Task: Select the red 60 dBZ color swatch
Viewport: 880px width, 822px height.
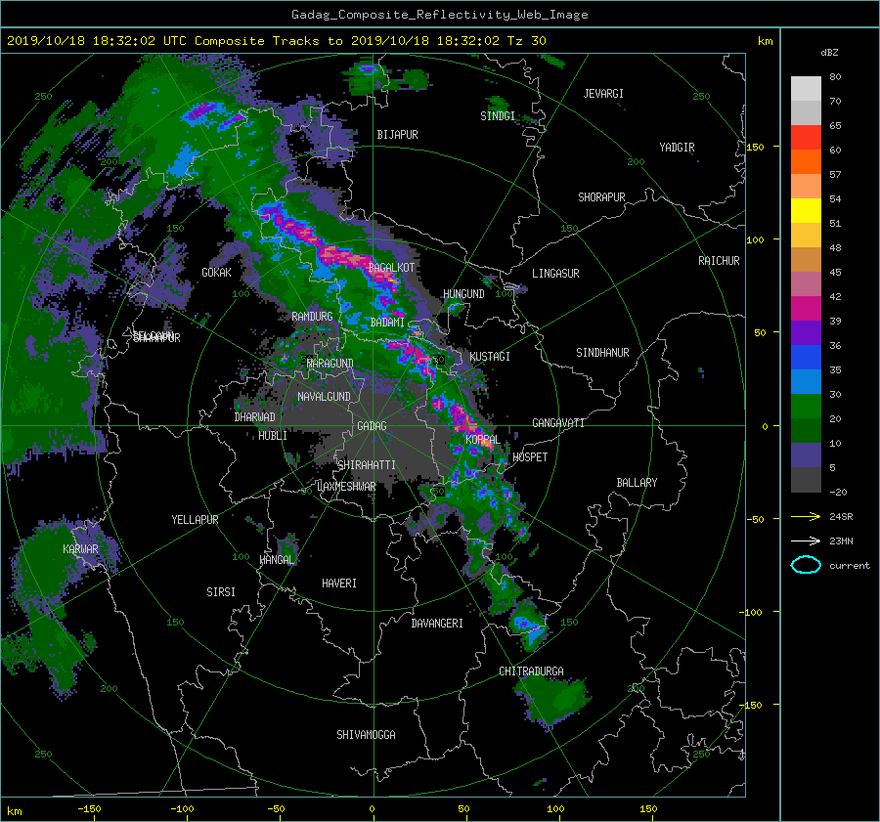Action: (806, 137)
